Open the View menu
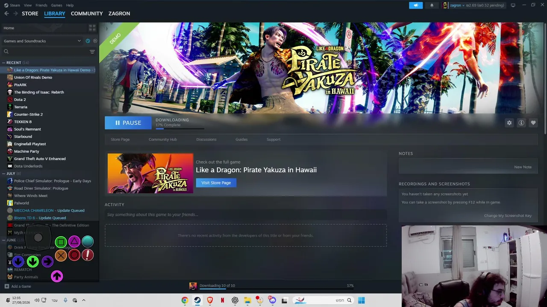This screenshot has height=307, width=547. pos(28,5)
